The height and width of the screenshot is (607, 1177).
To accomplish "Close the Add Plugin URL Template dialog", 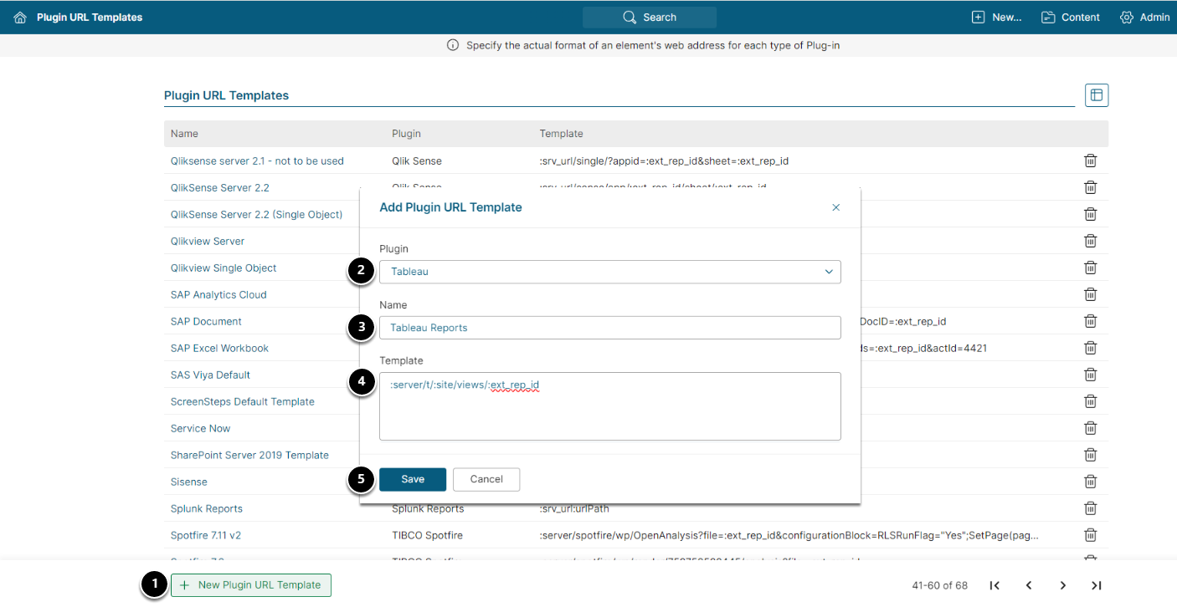I will tap(835, 207).
